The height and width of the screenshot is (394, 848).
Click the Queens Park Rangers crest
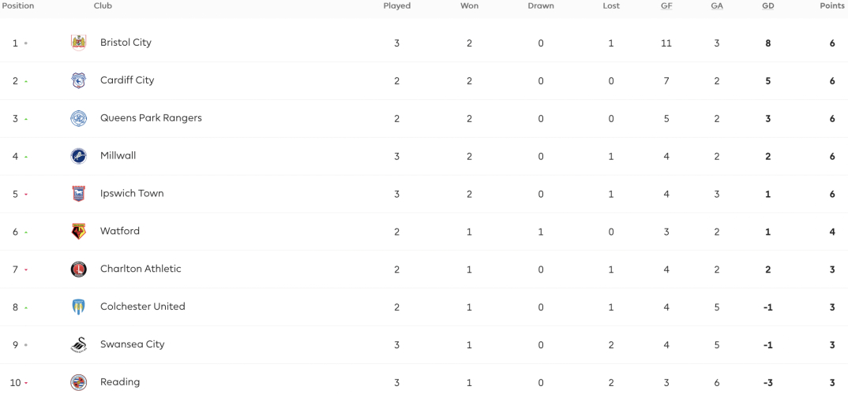click(78, 118)
